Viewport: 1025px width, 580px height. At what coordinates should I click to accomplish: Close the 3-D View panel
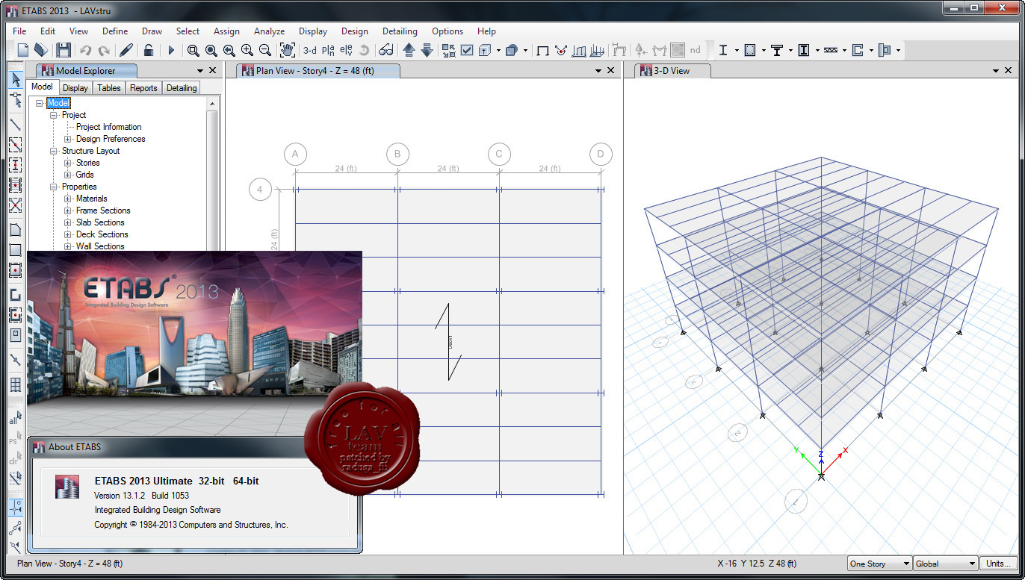tap(1009, 71)
